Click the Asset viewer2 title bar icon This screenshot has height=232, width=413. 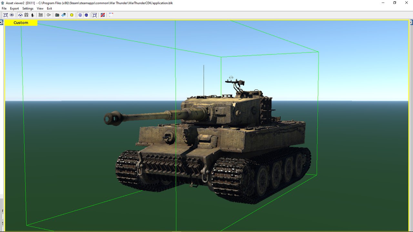[3, 3]
